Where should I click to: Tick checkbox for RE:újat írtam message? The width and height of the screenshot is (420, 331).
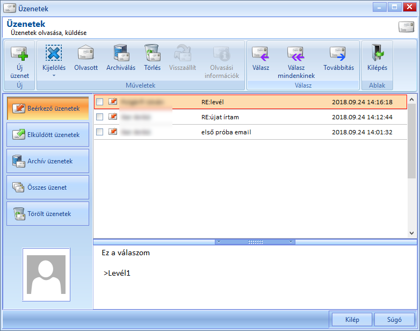coord(100,117)
